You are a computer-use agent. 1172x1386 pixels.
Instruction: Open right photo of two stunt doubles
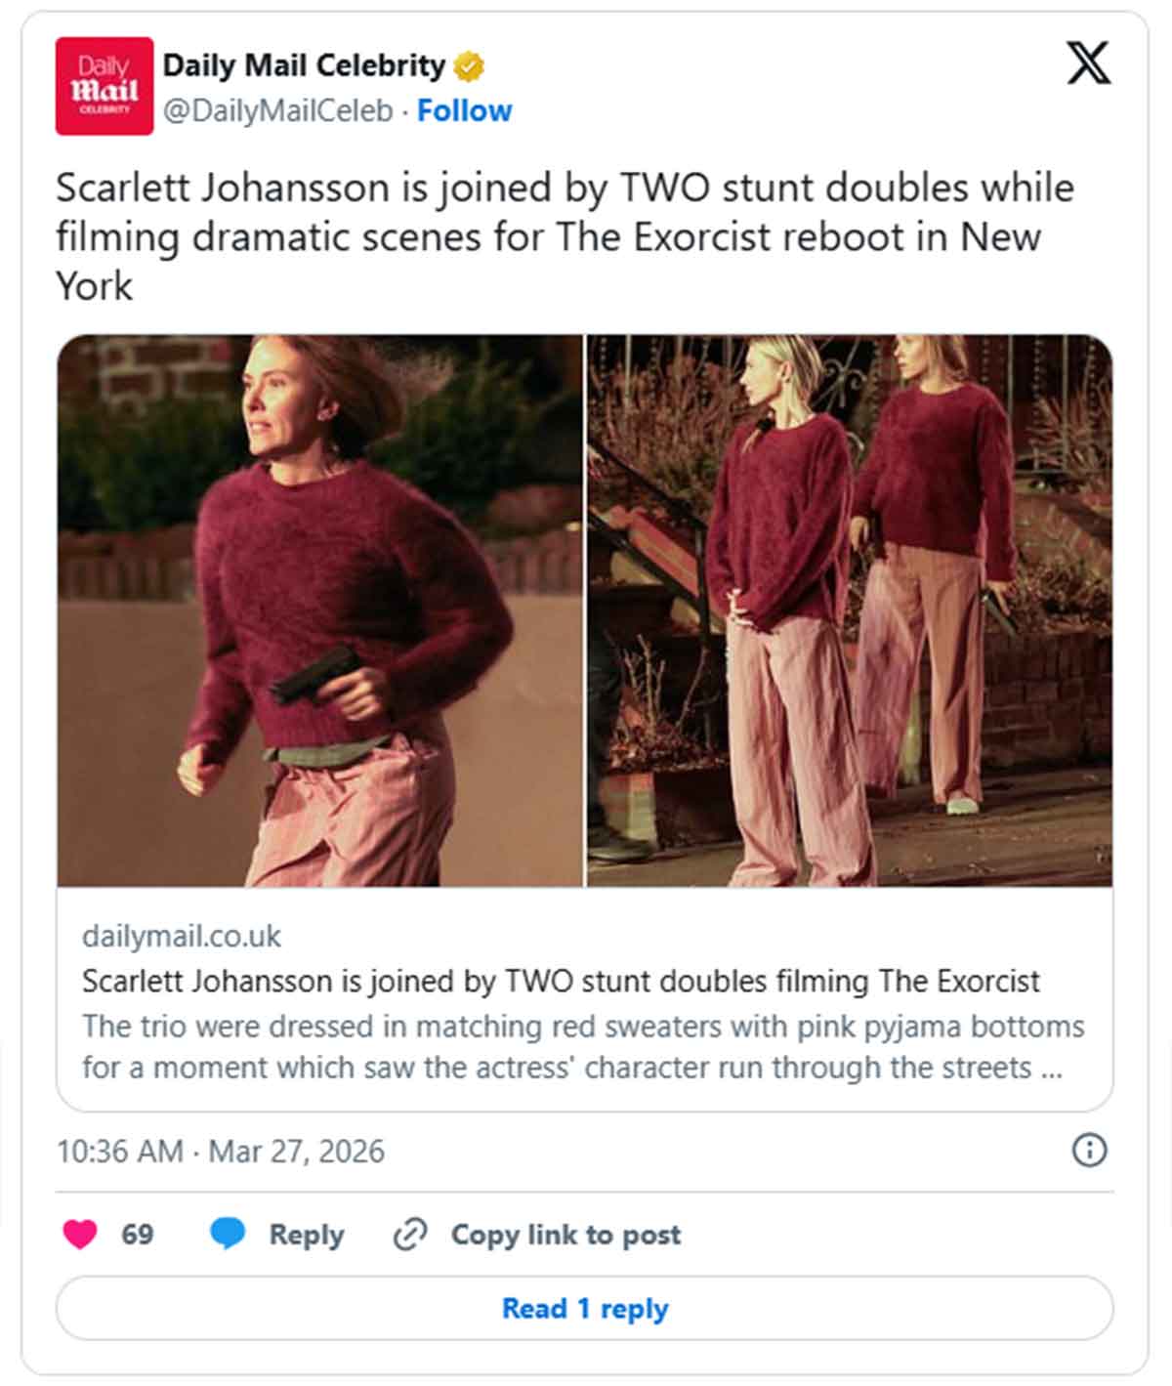pyautogui.click(x=850, y=610)
